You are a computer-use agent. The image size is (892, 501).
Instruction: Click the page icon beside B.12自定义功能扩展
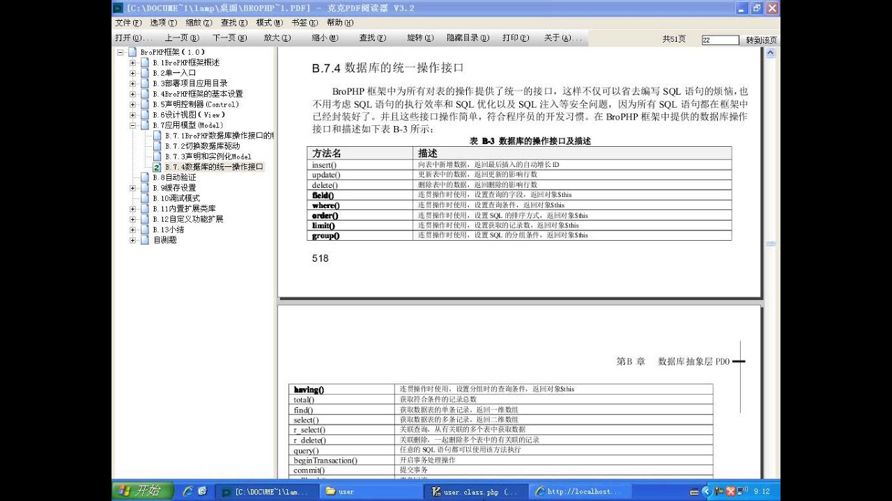[x=144, y=219]
